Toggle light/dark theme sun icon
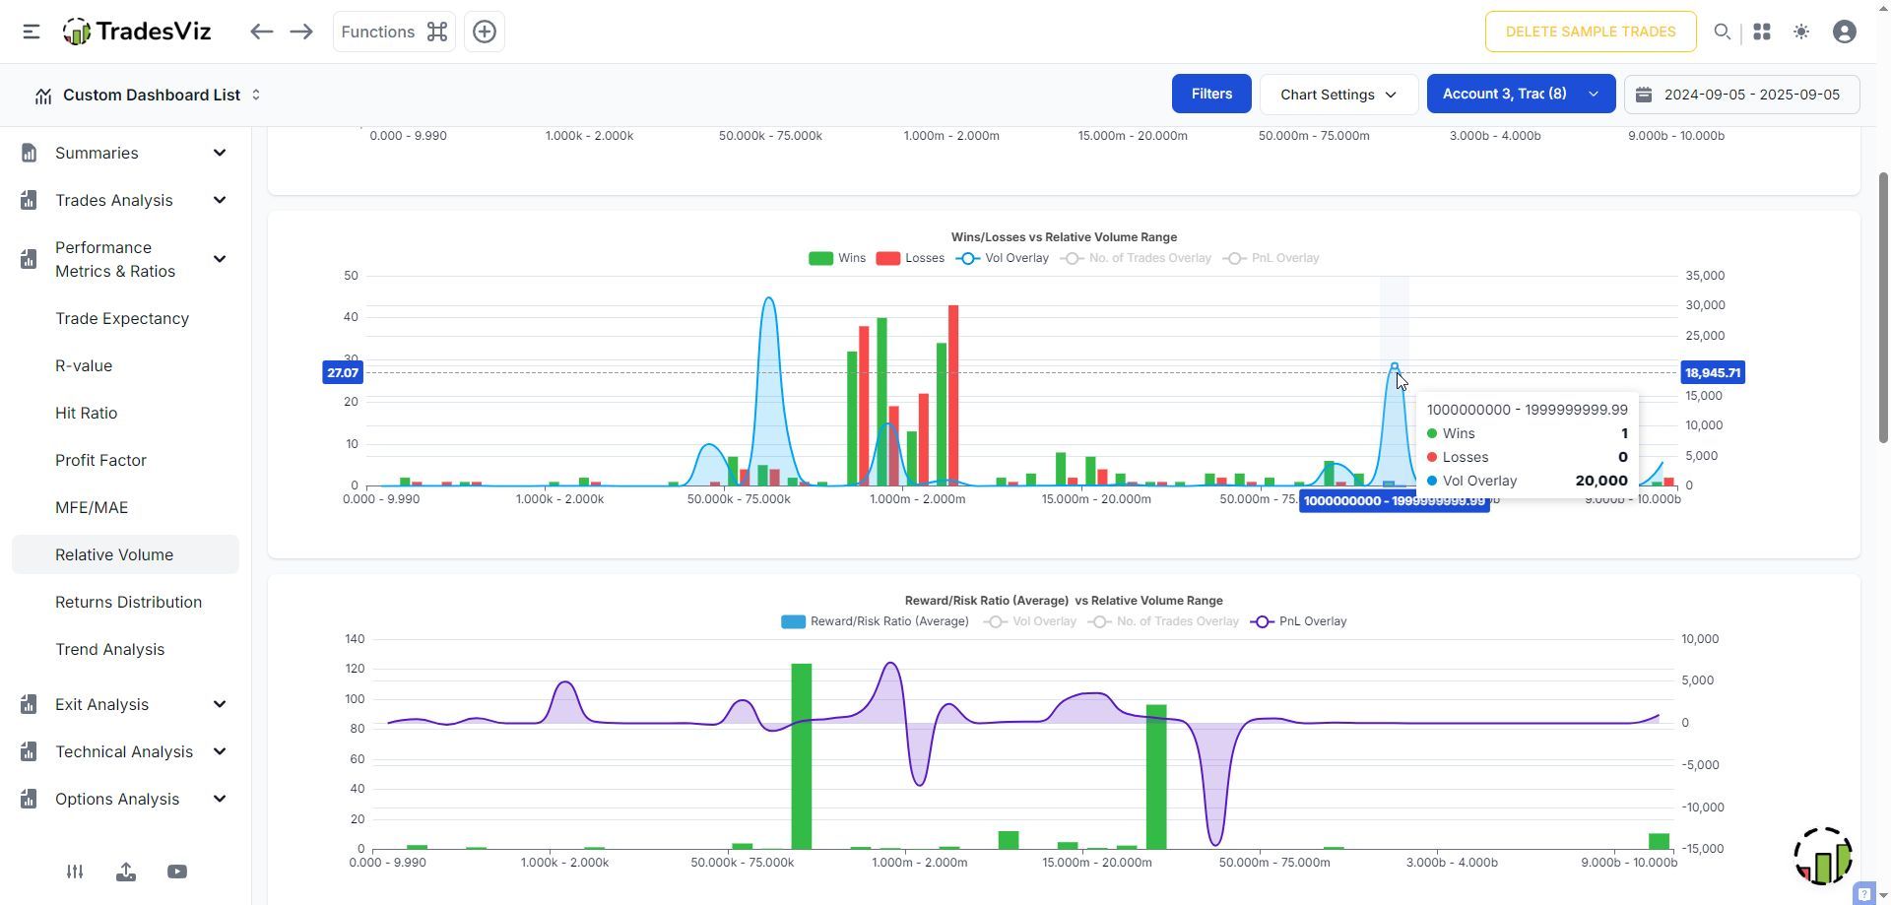Image resolution: width=1891 pixels, height=905 pixels. (1801, 32)
